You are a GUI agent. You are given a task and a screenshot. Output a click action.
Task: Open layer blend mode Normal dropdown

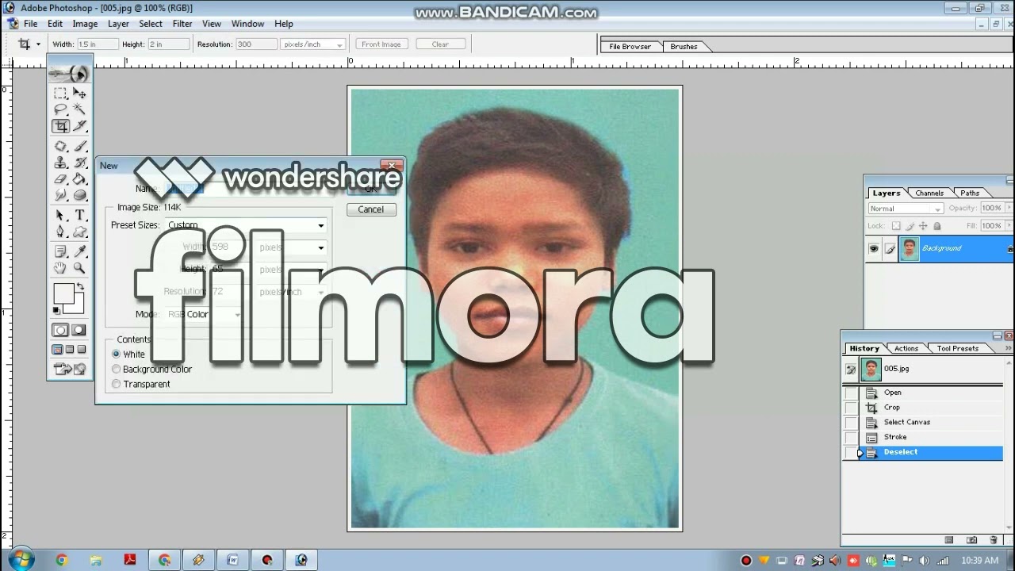point(905,209)
